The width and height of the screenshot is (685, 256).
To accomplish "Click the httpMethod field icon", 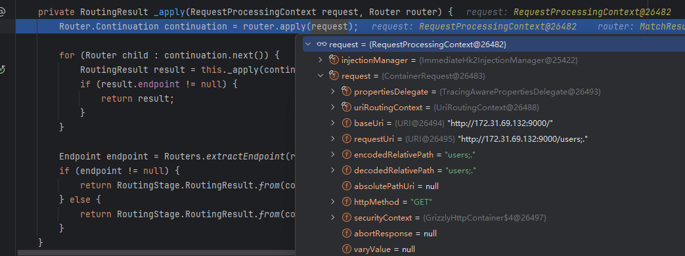I will click(346, 202).
